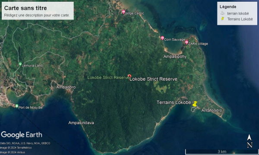
Task: Click the Carte sans titre title
Action: click(x=25, y=8)
